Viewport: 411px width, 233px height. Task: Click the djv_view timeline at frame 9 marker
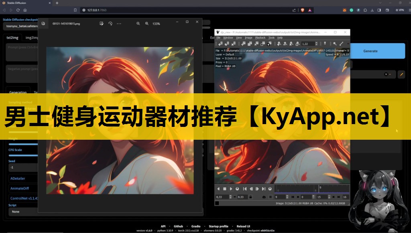pos(319,189)
